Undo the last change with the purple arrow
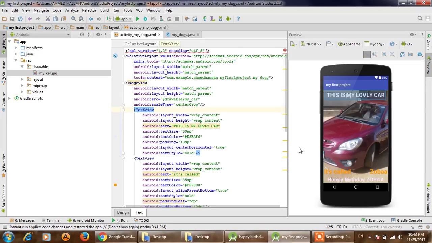The width and height of the screenshot is (432, 243). coord(30,19)
